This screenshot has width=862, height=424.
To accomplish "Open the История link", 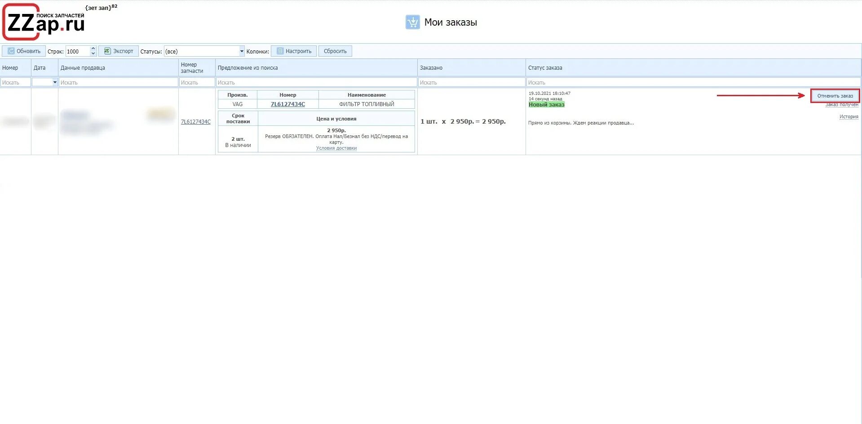I will (849, 116).
